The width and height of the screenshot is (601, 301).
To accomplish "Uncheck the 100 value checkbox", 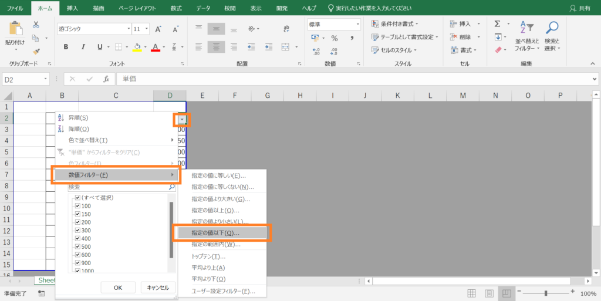I will 78,205.
